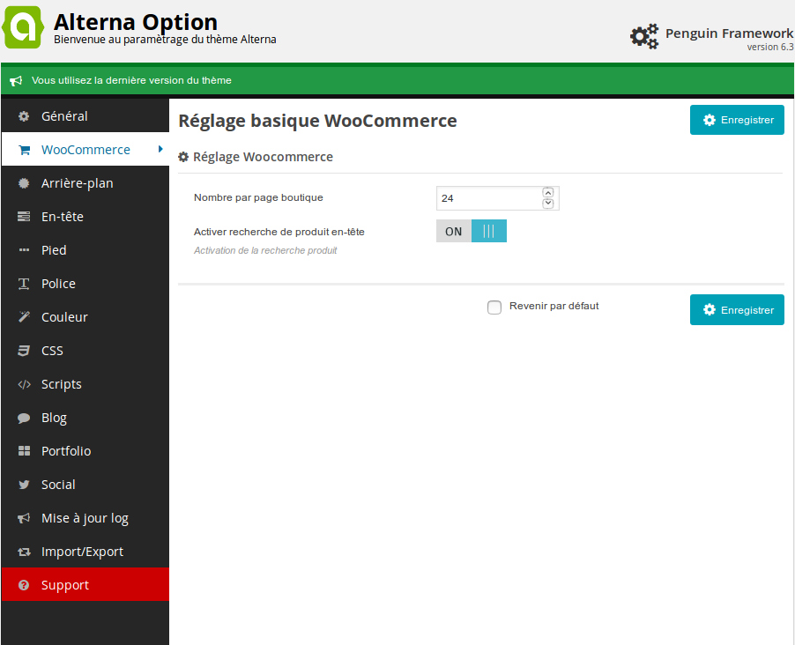Click the ON label of the search switch
Viewport: 795px width, 645px height.
click(x=453, y=231)
